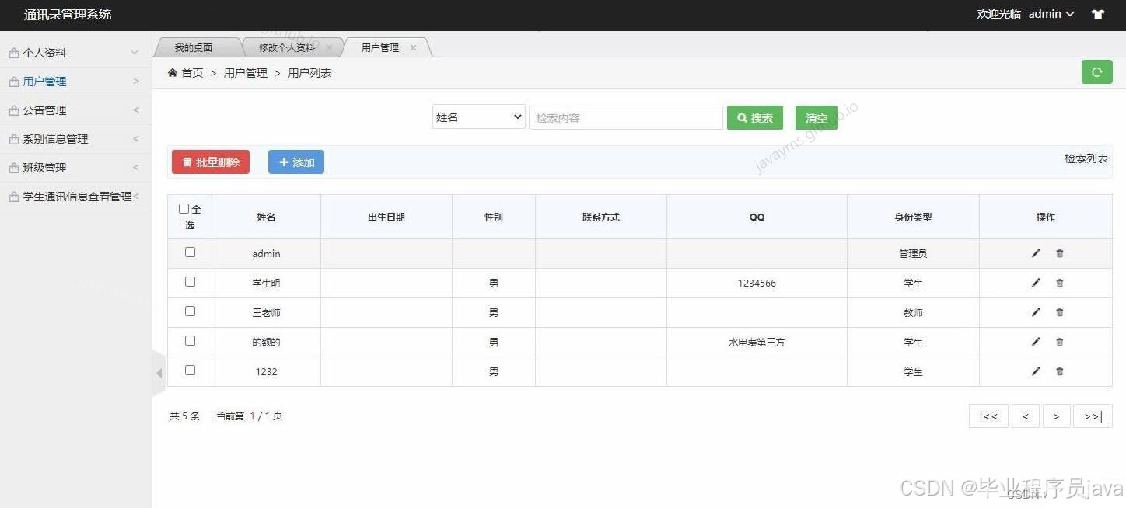Click the 教师 identity cell
Screen dimensions: 1126x508
click(x=913, y=313)
